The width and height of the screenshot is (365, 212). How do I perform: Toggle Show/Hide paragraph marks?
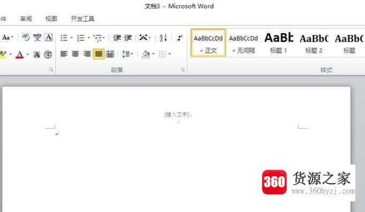click(x=179, y=38)
